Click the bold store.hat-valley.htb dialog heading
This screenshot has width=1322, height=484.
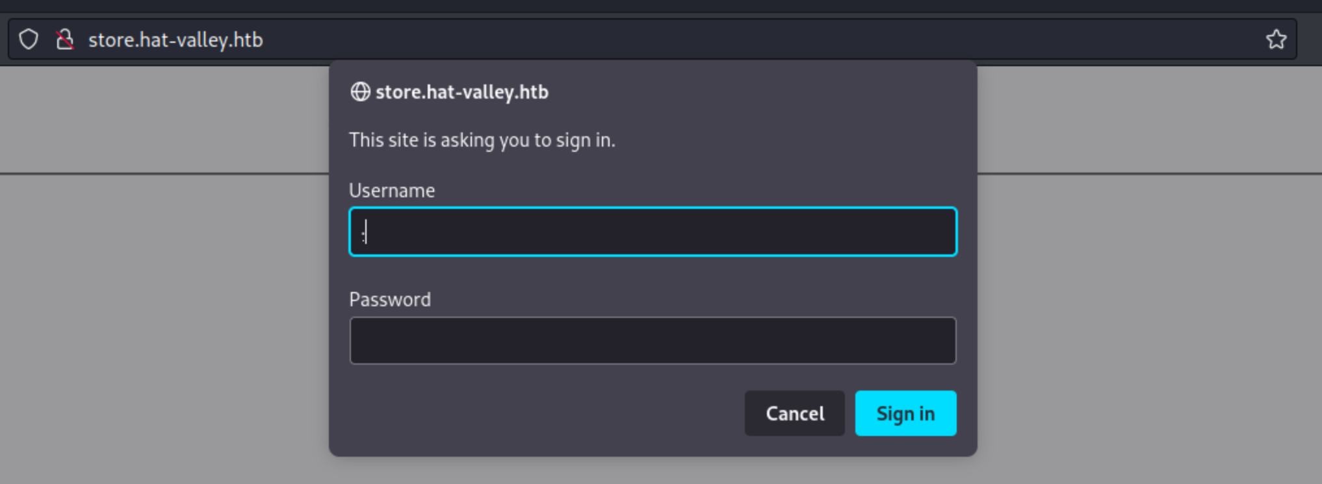coord(462,92)
